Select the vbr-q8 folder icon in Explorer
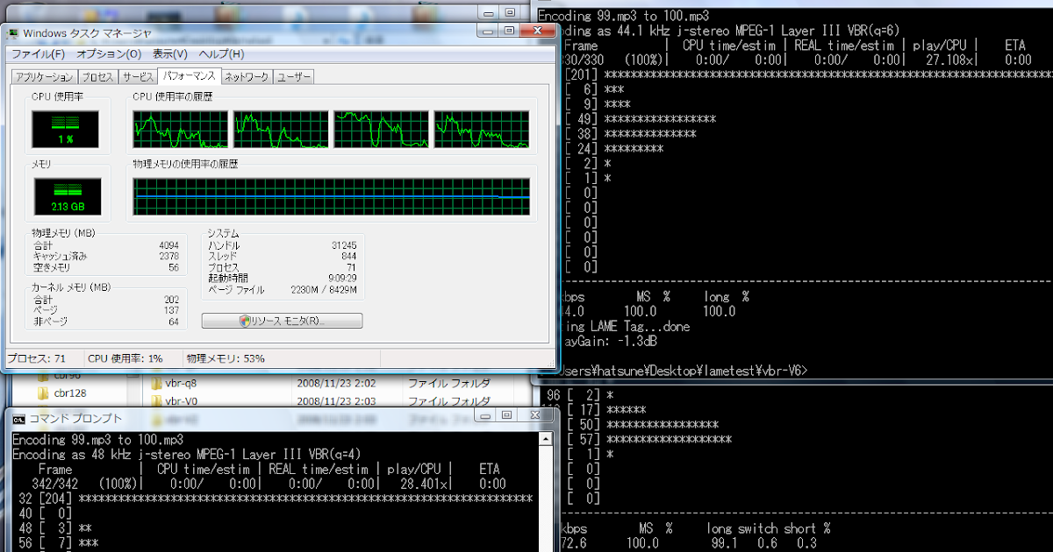The width and height of the screenshot is (1053, 552). tap(157, 384)
